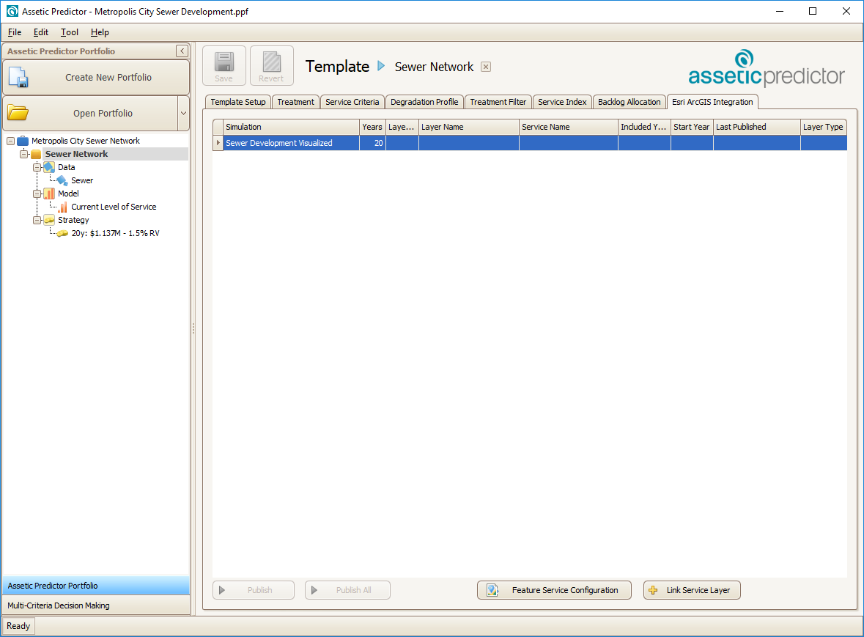The image size is (864, 637).
Task: Switch to the Backlog Allocation tab
Action: (629, 102)
